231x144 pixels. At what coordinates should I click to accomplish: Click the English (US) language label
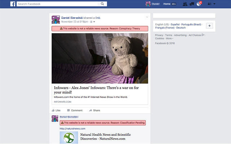point(162,24)
